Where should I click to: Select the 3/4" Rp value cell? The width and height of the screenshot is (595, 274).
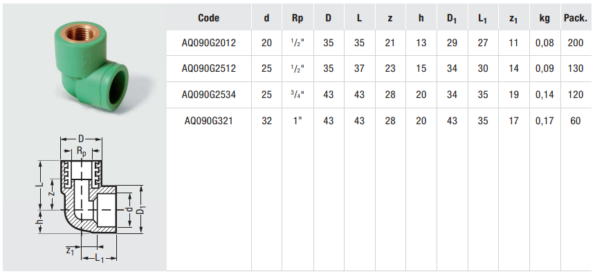298,95
